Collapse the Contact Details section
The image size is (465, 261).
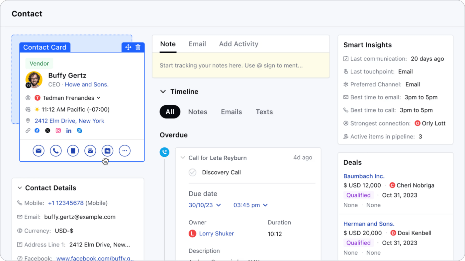(20, 188)
